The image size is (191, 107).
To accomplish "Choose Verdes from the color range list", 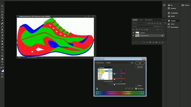I will coord(105,74).
